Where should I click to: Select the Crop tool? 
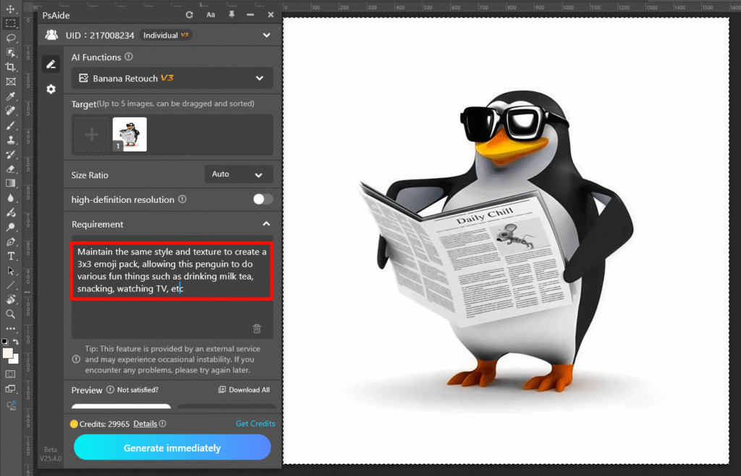pyautogui.click(x=11, y=67)
